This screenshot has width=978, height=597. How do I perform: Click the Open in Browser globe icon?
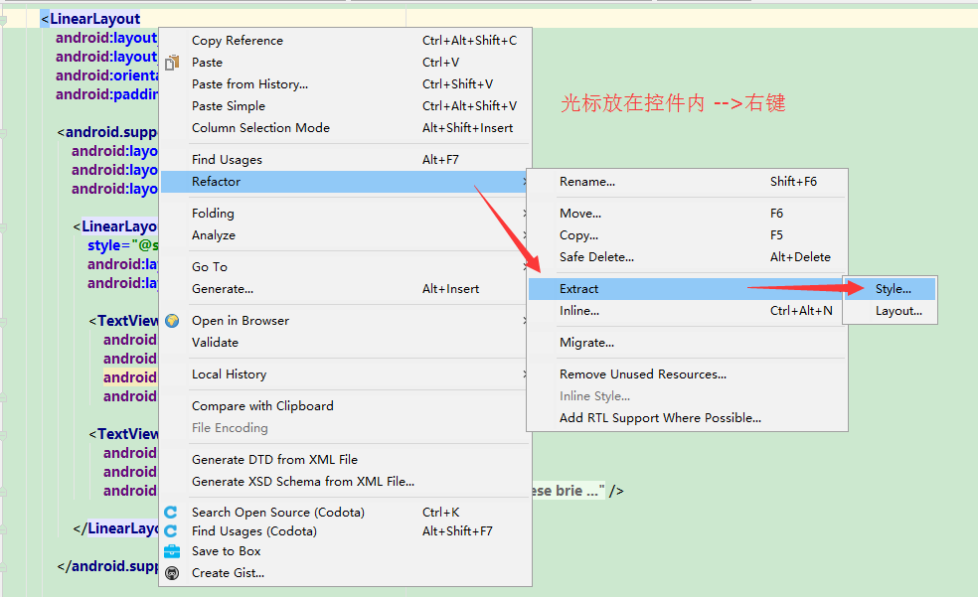172,321
